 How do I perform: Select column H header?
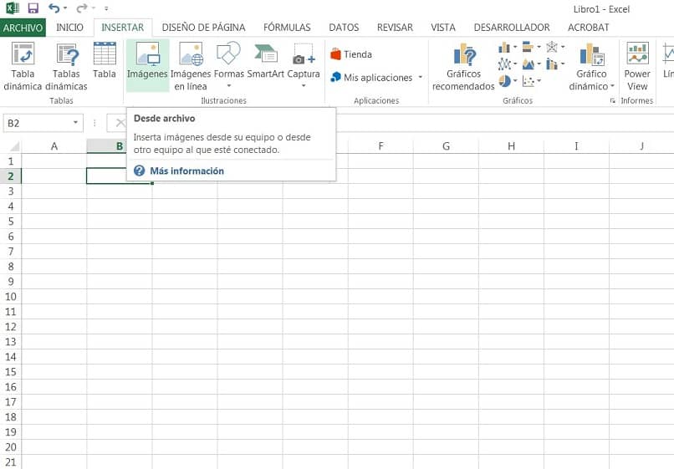pos(511,146)
